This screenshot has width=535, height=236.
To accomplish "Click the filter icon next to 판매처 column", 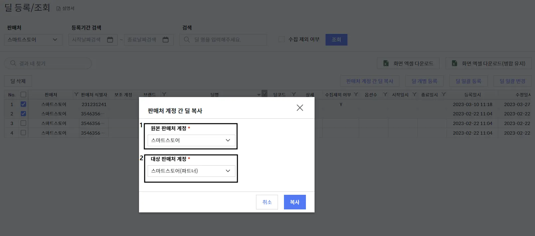I will pyautogui.click(x=76, y=94).
